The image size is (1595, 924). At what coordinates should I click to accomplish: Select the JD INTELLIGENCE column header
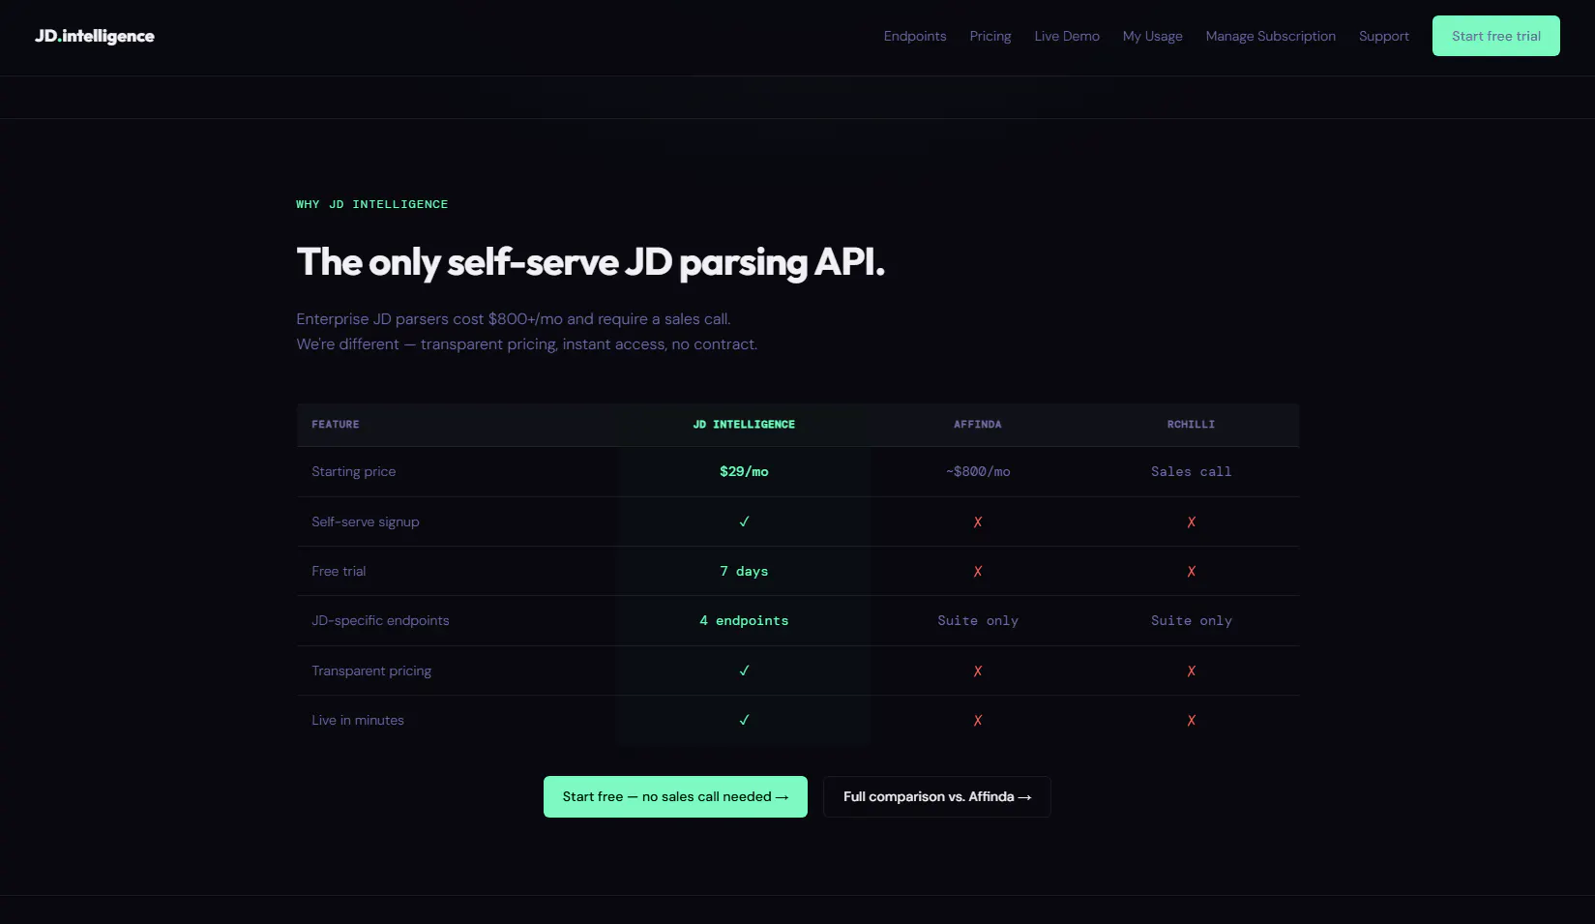tap(744, 425)
